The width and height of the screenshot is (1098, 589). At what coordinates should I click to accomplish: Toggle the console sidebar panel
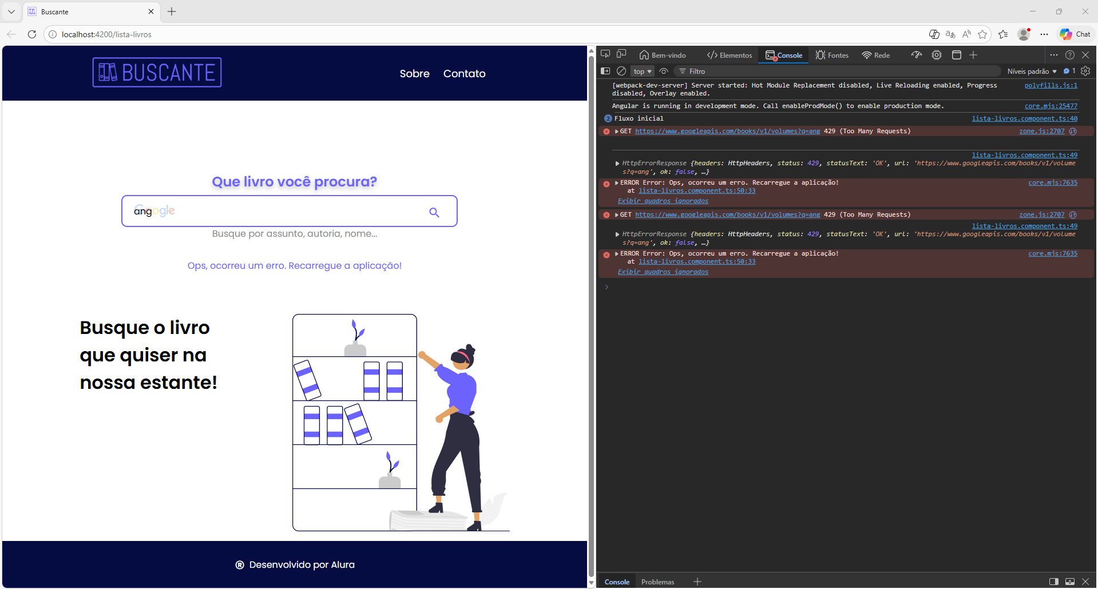[605, 71]
